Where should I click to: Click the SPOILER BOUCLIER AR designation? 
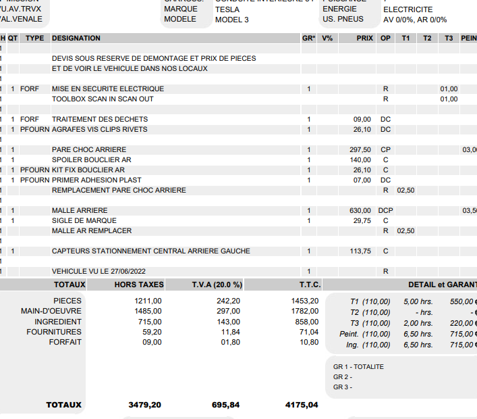[92, 159]
